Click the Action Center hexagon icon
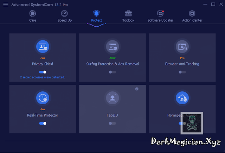The height and width of the screenshot is (153, 225). click(192, 13)
